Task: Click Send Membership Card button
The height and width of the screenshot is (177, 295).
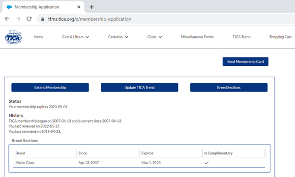Action: coord(245,61)
